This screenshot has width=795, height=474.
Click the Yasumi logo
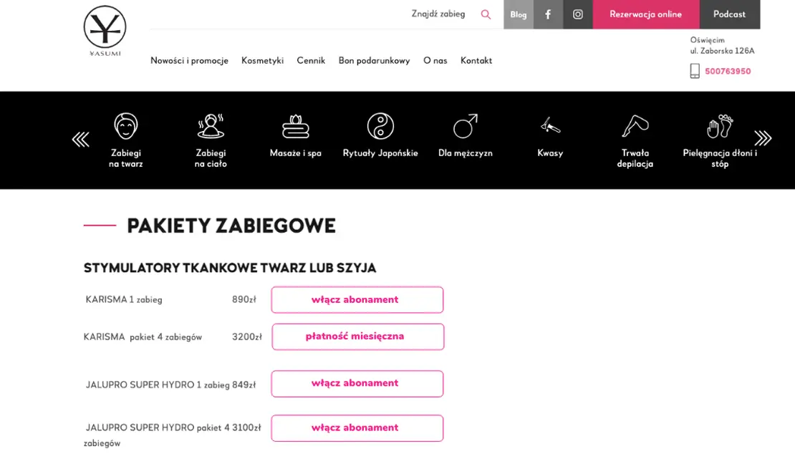105,32
